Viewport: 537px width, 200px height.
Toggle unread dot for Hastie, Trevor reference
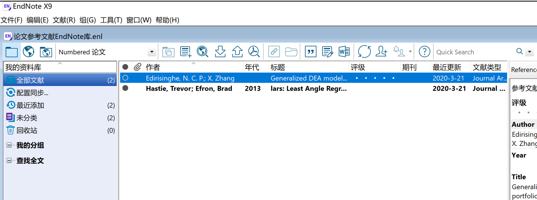coord(125,88)
